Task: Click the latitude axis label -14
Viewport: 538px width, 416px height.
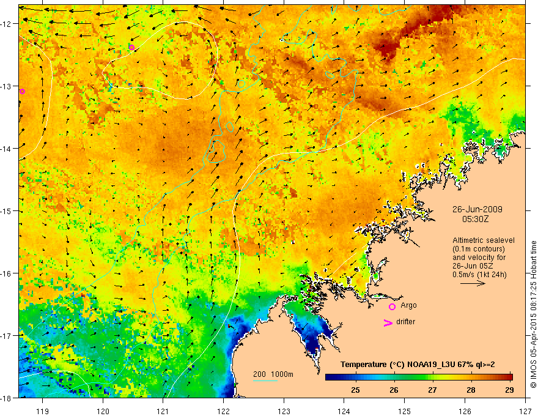Action: click(6, 149)
